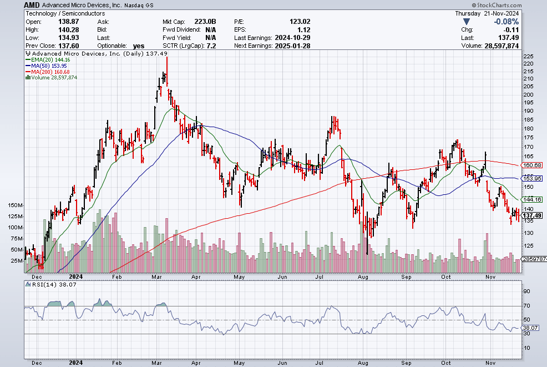Image resolution: width=547 pixels, height=367 pixels.
Task: Click the 38.07 RSI value tag
Action: pyautogui.click(x=530, y=328)
